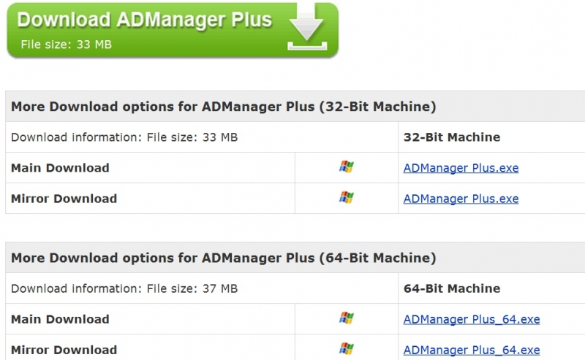Open ADManager Plus.exe link for 32-bit Main Download
The image size is (585, 360).
461,168
